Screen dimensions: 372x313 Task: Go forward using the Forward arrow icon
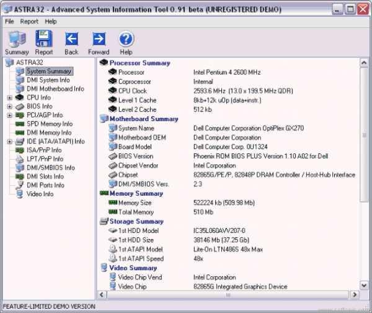[x=99, y=39]
